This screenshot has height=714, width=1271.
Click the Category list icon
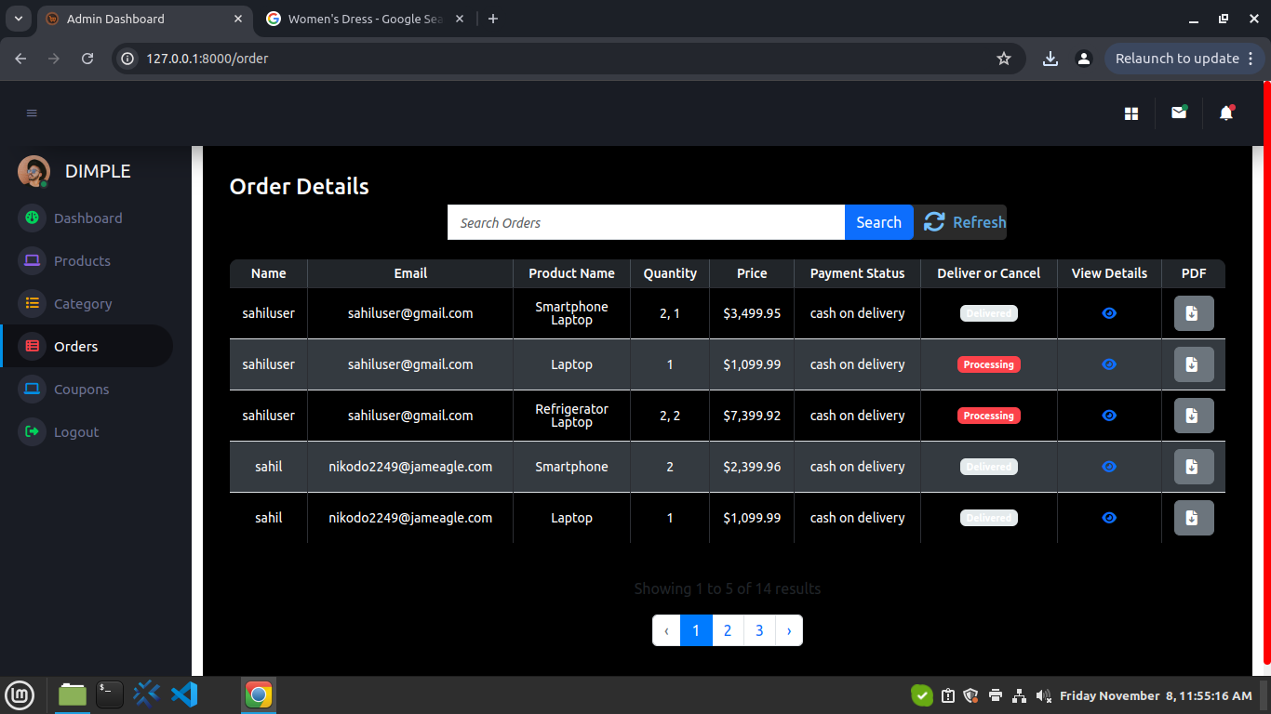32,303
